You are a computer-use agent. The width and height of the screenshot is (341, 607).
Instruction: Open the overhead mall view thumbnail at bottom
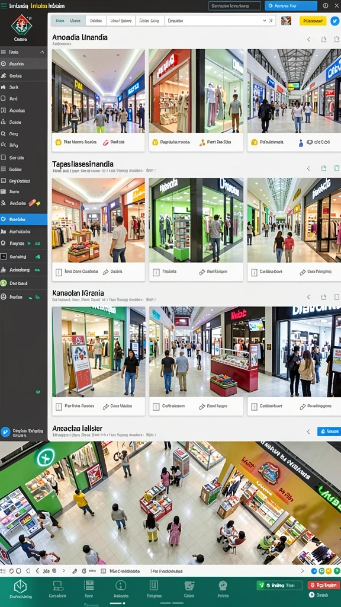click(170, 503)
